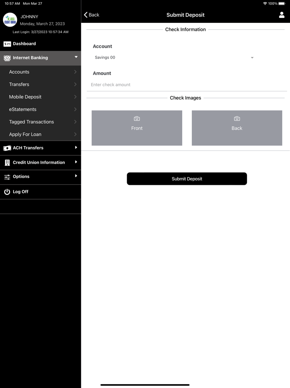Image resolution: width=290 pixels, height=388 pixels.
Task: Click the back chevron icon in header
Action: [86, 15]
